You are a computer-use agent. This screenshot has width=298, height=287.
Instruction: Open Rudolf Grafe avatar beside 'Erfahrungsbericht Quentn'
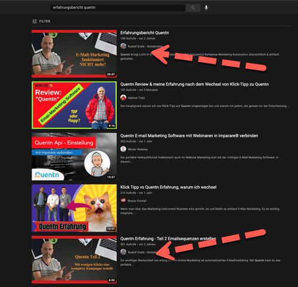click(x=123, y=46)
